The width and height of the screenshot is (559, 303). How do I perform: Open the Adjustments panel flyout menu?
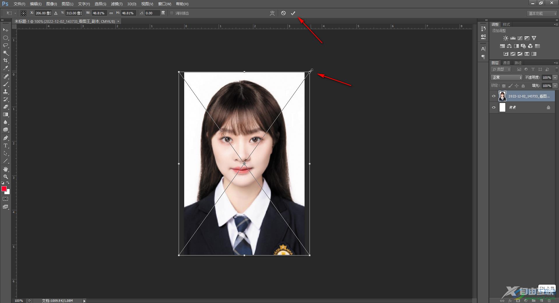[556, 24]
